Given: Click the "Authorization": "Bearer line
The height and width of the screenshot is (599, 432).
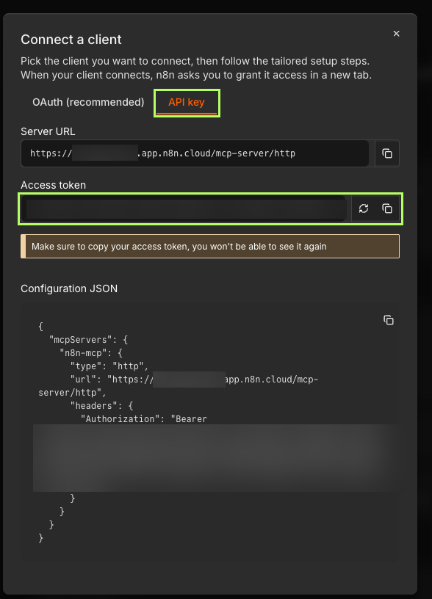Looking at the screenshot, I should (144, 418).
